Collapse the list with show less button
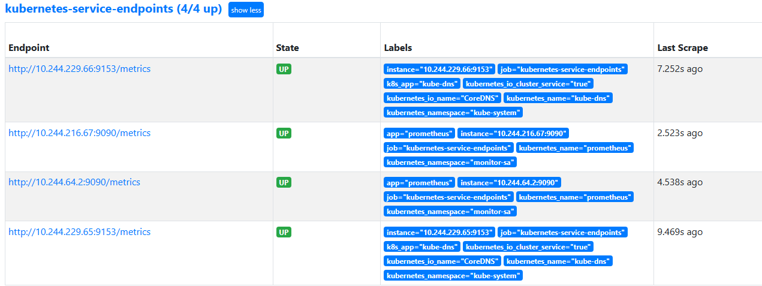Screen dimensions: 762x286 coord(246,10)
